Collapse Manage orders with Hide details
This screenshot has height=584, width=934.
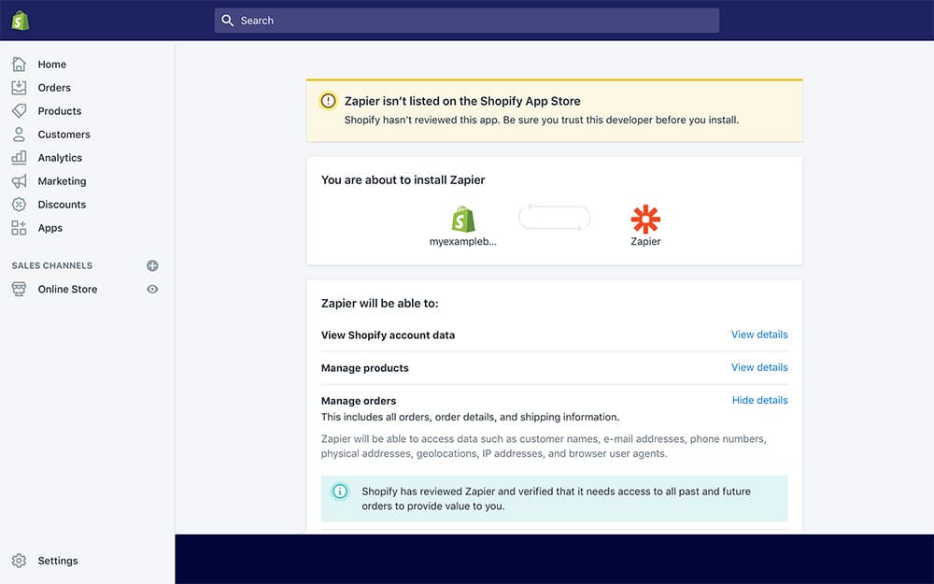point(759,400)
